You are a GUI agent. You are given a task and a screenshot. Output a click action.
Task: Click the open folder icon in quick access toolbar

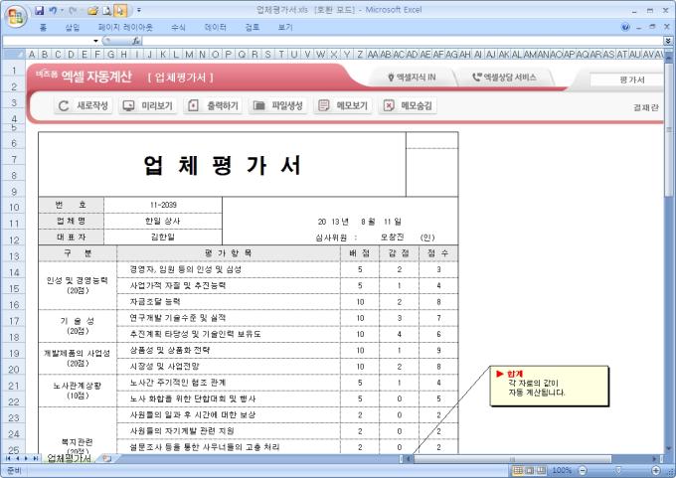(x=92, y=10)
